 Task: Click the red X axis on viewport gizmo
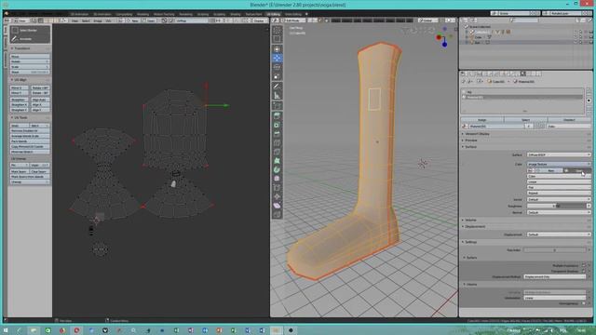[439, 37]
